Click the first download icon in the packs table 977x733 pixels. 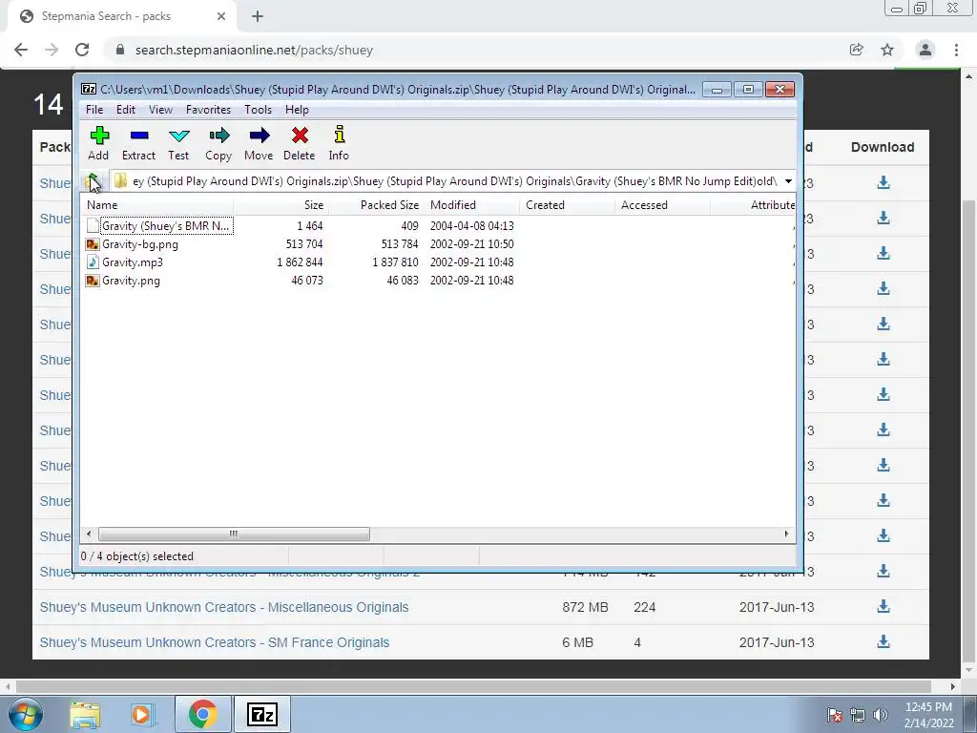point(883,182)
